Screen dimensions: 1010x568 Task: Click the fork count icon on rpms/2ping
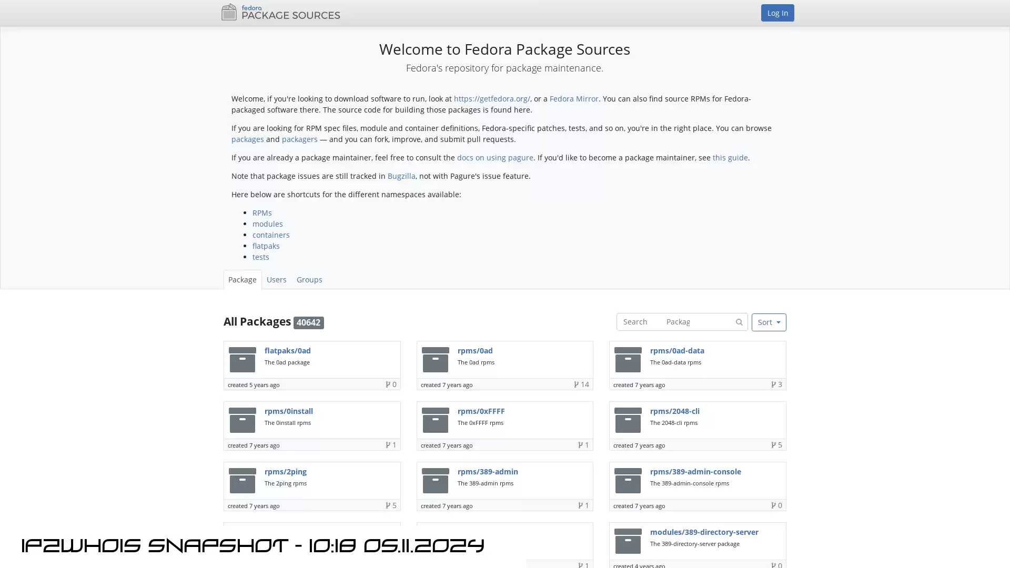(x=388, y=505)
